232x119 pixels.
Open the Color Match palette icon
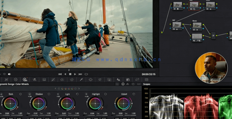pyautogui.click(x=16, y=80)
